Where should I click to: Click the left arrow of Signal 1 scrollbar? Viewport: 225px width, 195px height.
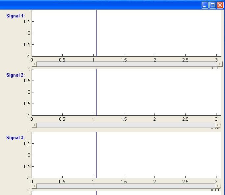click(x=34, y=64)
